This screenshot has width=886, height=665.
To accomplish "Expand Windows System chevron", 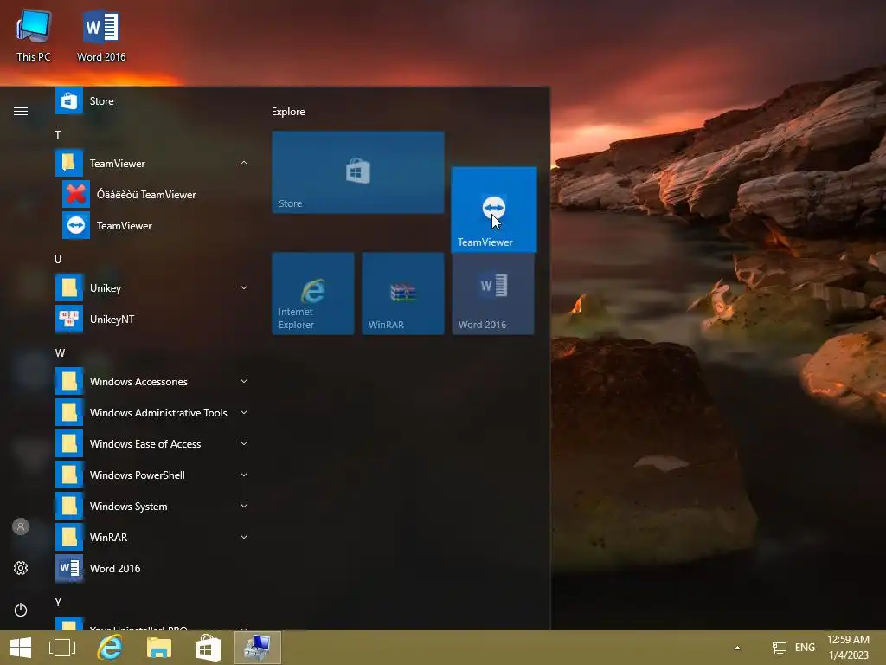I will [x=243, y=506].
